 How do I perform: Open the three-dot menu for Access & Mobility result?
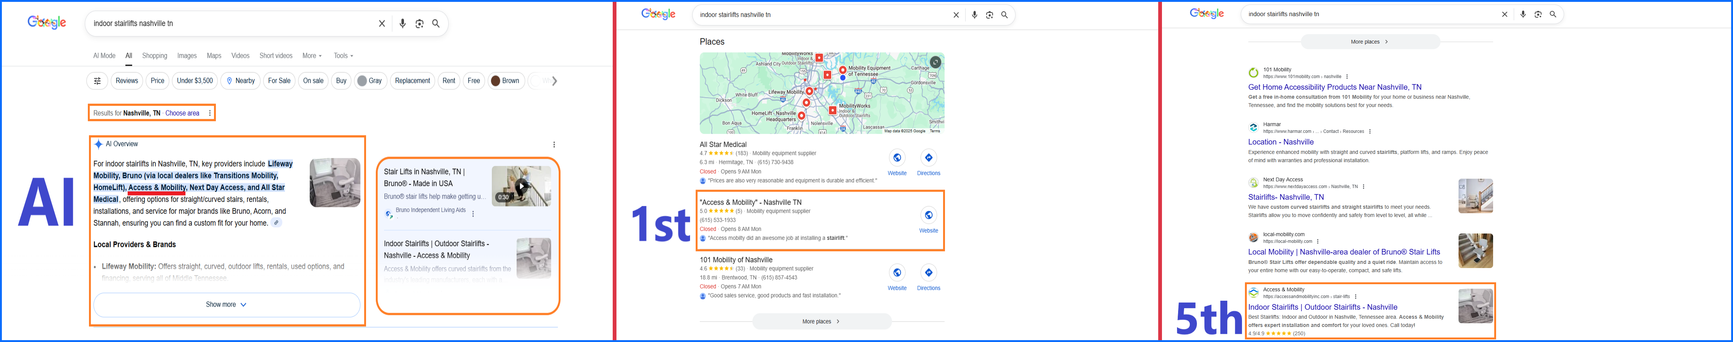point(1356,296)
